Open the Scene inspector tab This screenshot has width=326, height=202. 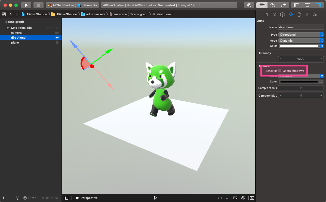tap(315, 14)
